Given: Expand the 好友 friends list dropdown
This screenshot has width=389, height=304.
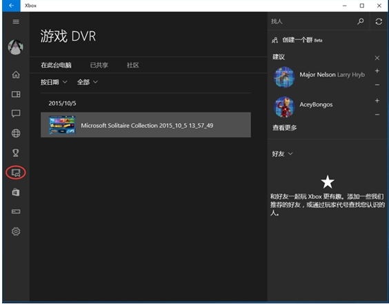Looking at the screenshot, I should click(282, 154).
